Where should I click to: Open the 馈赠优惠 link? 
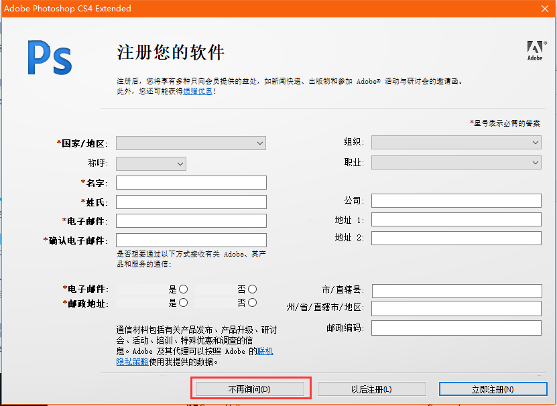tap(198, 91)
